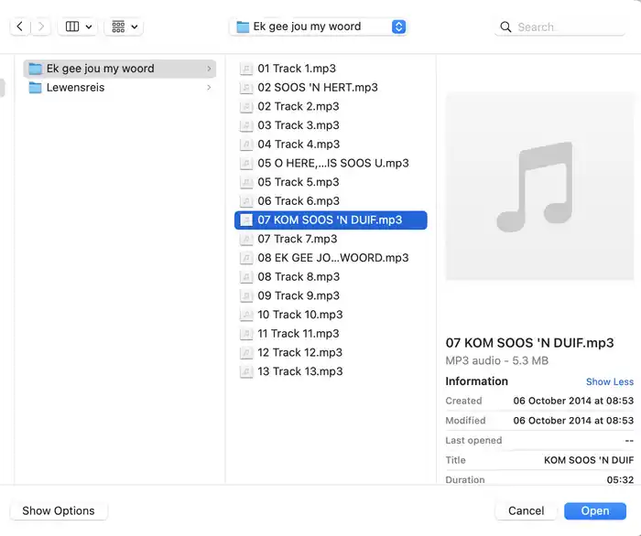
Task: Click the Open button
Action: 594,511
